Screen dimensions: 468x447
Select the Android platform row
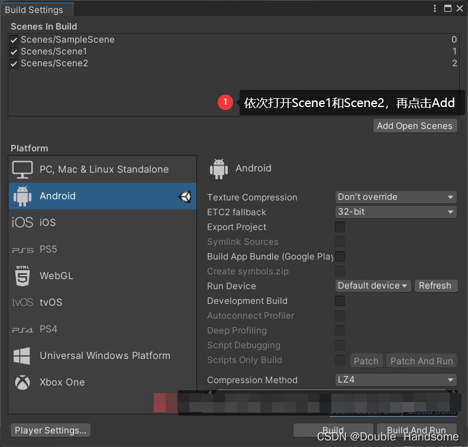coord(102,196)
